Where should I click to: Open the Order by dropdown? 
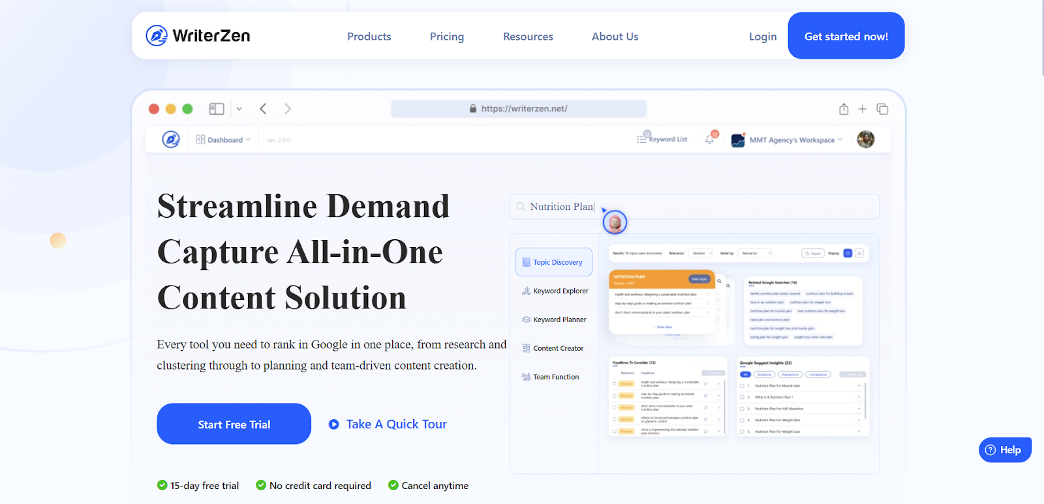tap(756, 253)
